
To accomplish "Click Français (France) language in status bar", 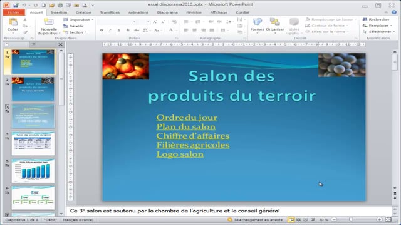I will pyautogui.click(x=78, y=220).
